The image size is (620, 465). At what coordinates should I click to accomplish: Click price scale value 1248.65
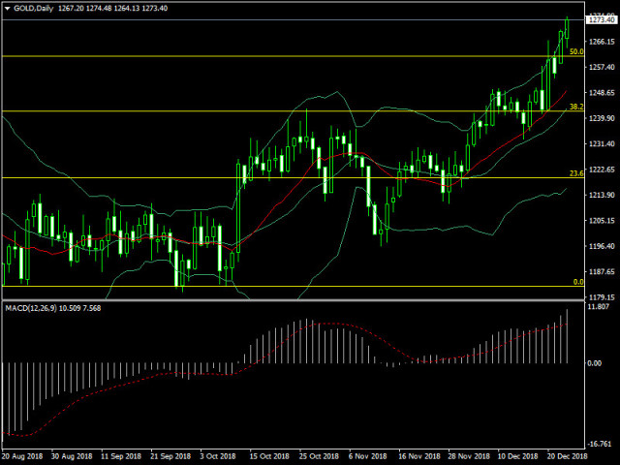602,93
